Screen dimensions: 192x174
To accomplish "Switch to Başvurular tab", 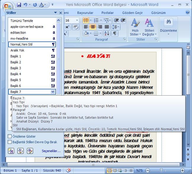I will click(85, 13).
